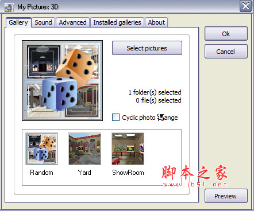The height and width of the screenshot is (211, 254).
Task: Close the My Pictures 3D window
Action: coord(245,6)
